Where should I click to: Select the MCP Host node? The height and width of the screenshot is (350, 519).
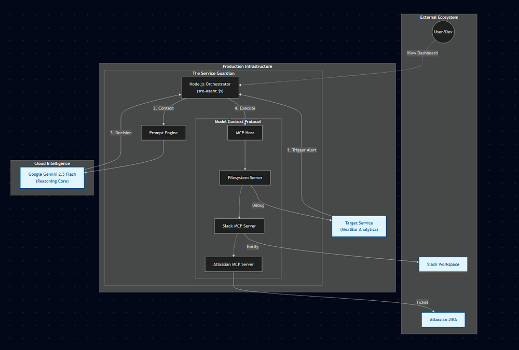[245, 133]
